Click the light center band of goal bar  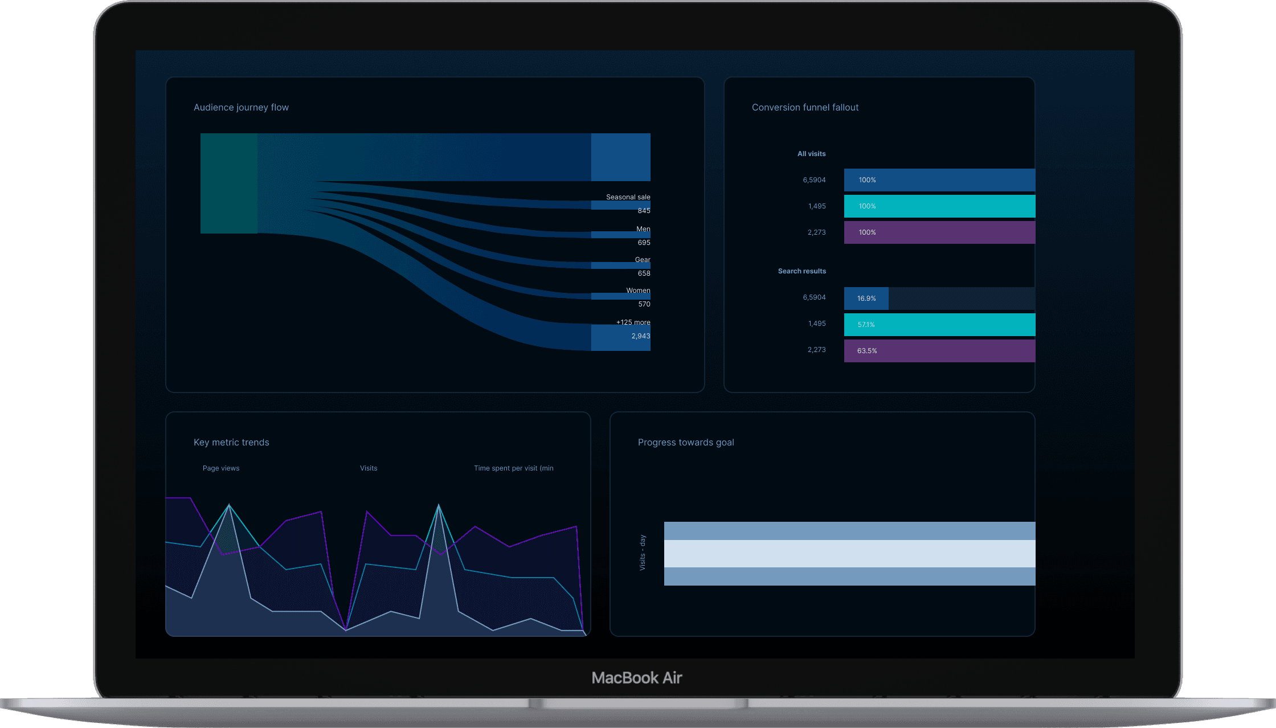pyautogui.click(x=849, y=554)
